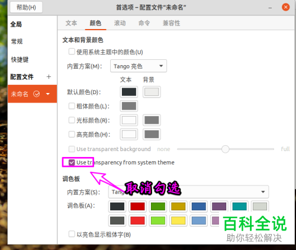
Task: Enable the 光标颜色(R) checkbox
Action: 72,120
